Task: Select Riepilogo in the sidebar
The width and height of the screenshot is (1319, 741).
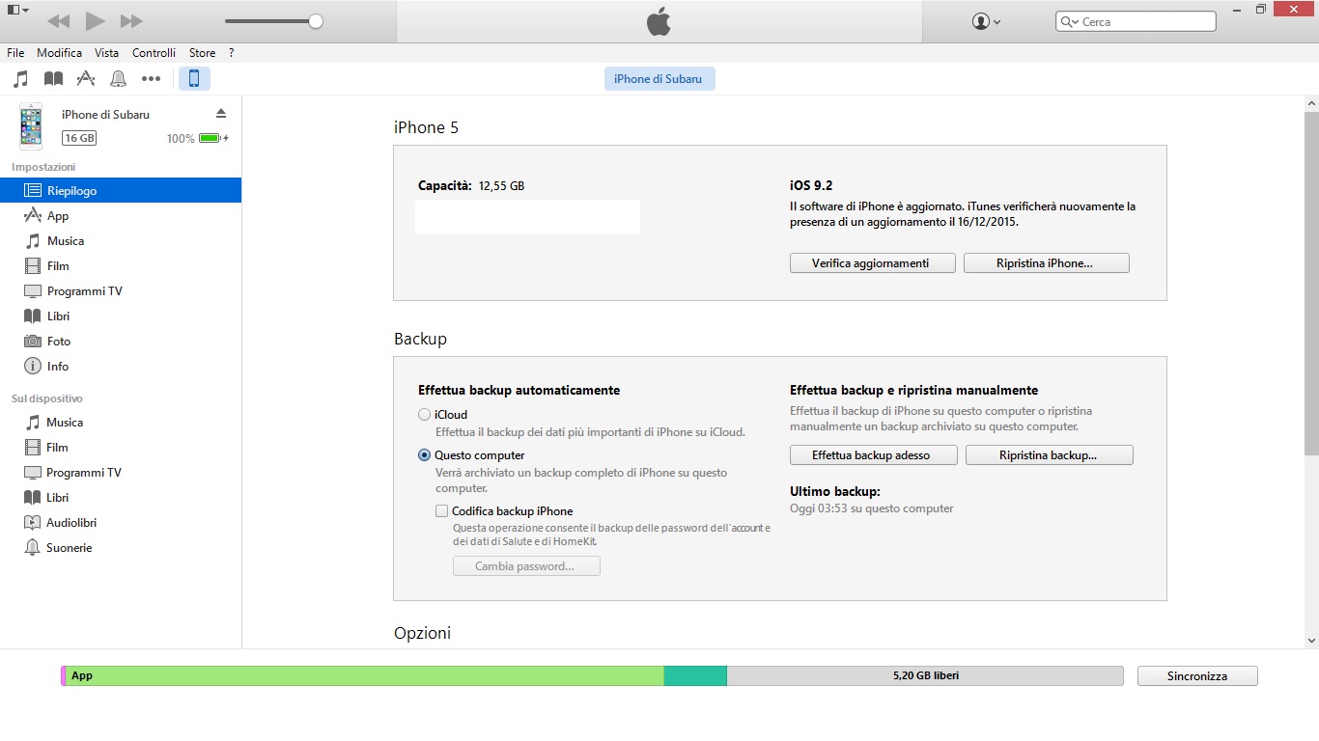Action: coord(121,191)
